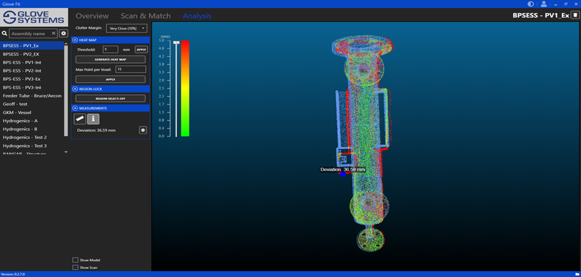Click the Version 0.2.7.0 status text
The height and width of the screenshot is (277, 581).
[12, 274]
